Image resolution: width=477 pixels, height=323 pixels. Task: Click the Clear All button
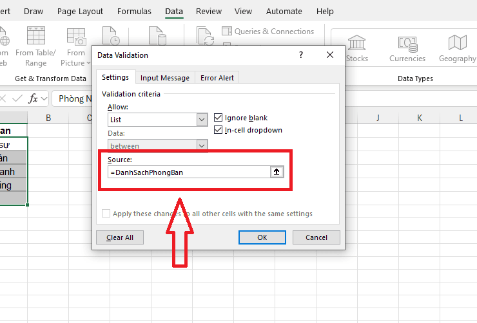[120, 237]
